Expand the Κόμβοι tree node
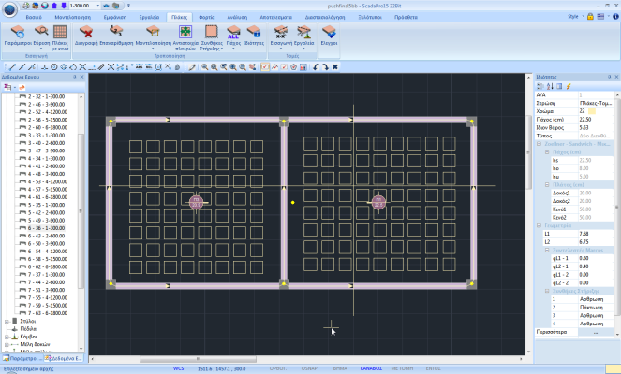 (x=7, y=337)
